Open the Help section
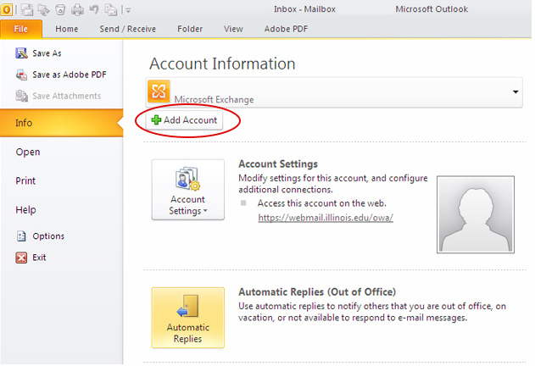 tap(25, 210)
